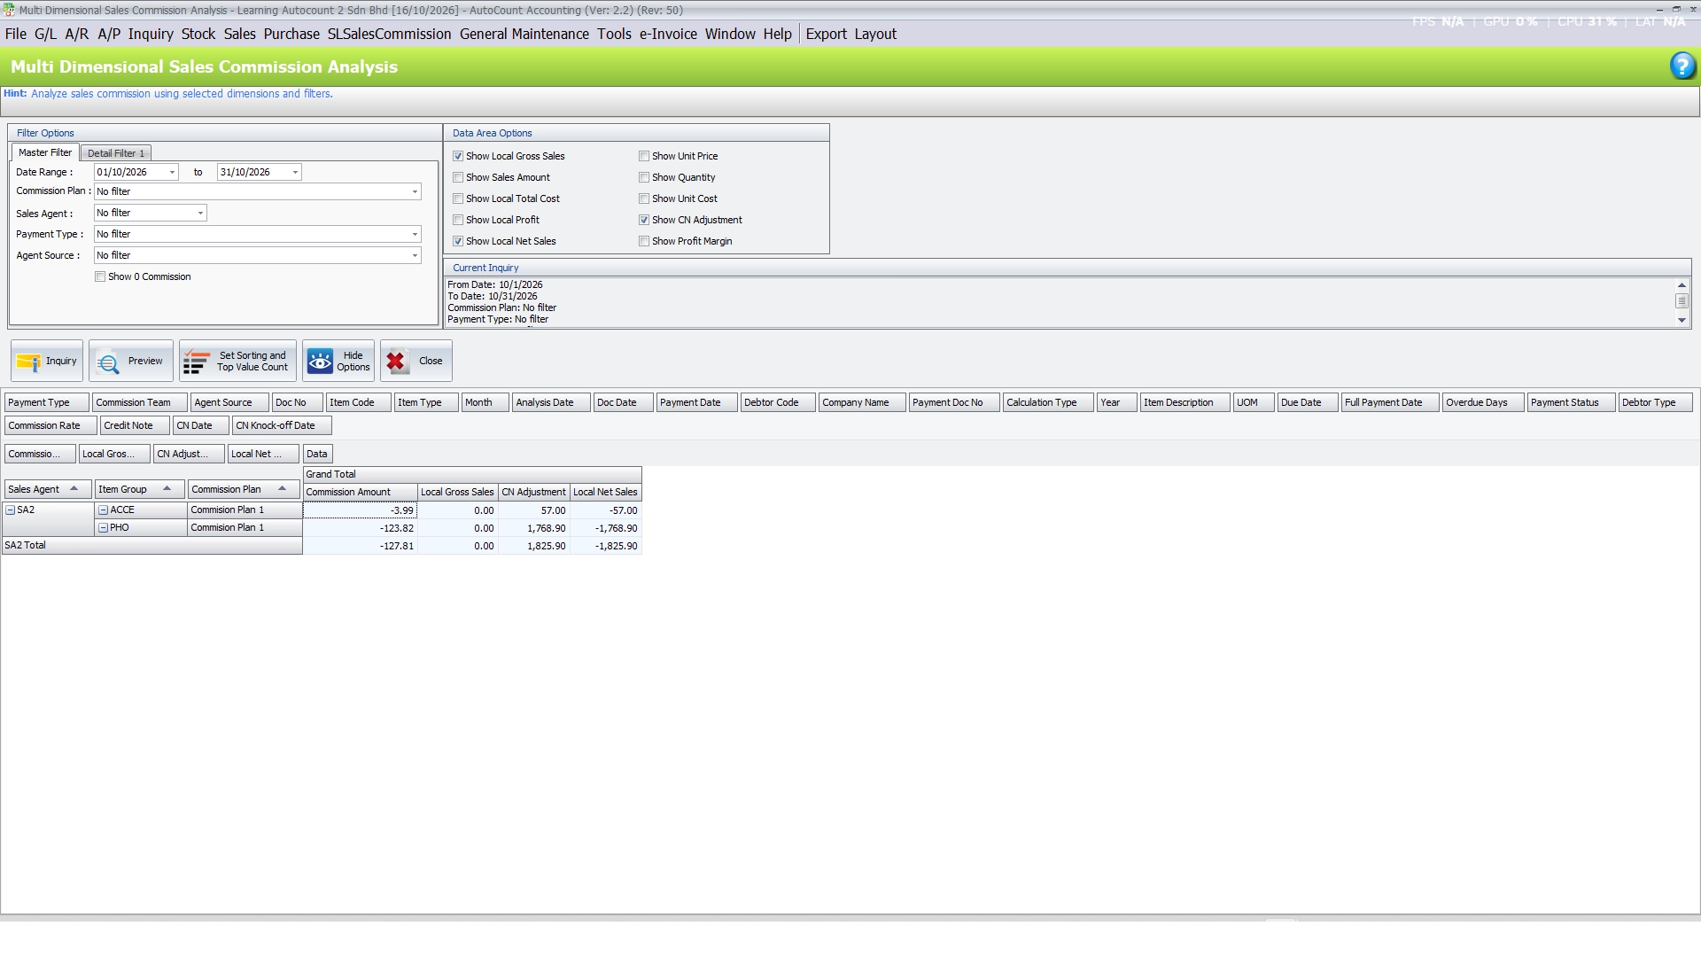
Task: Open the Agent Source filter dropdown
Action: (414, 255)
